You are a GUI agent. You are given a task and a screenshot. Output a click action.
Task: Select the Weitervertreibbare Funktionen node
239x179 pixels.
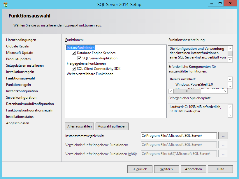point(90,74)
